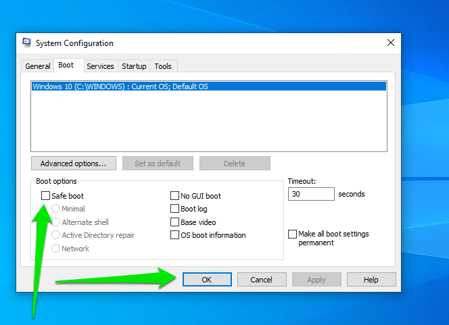Open the Services tab
The image size is (449, 325).
[x=100, y=66]
